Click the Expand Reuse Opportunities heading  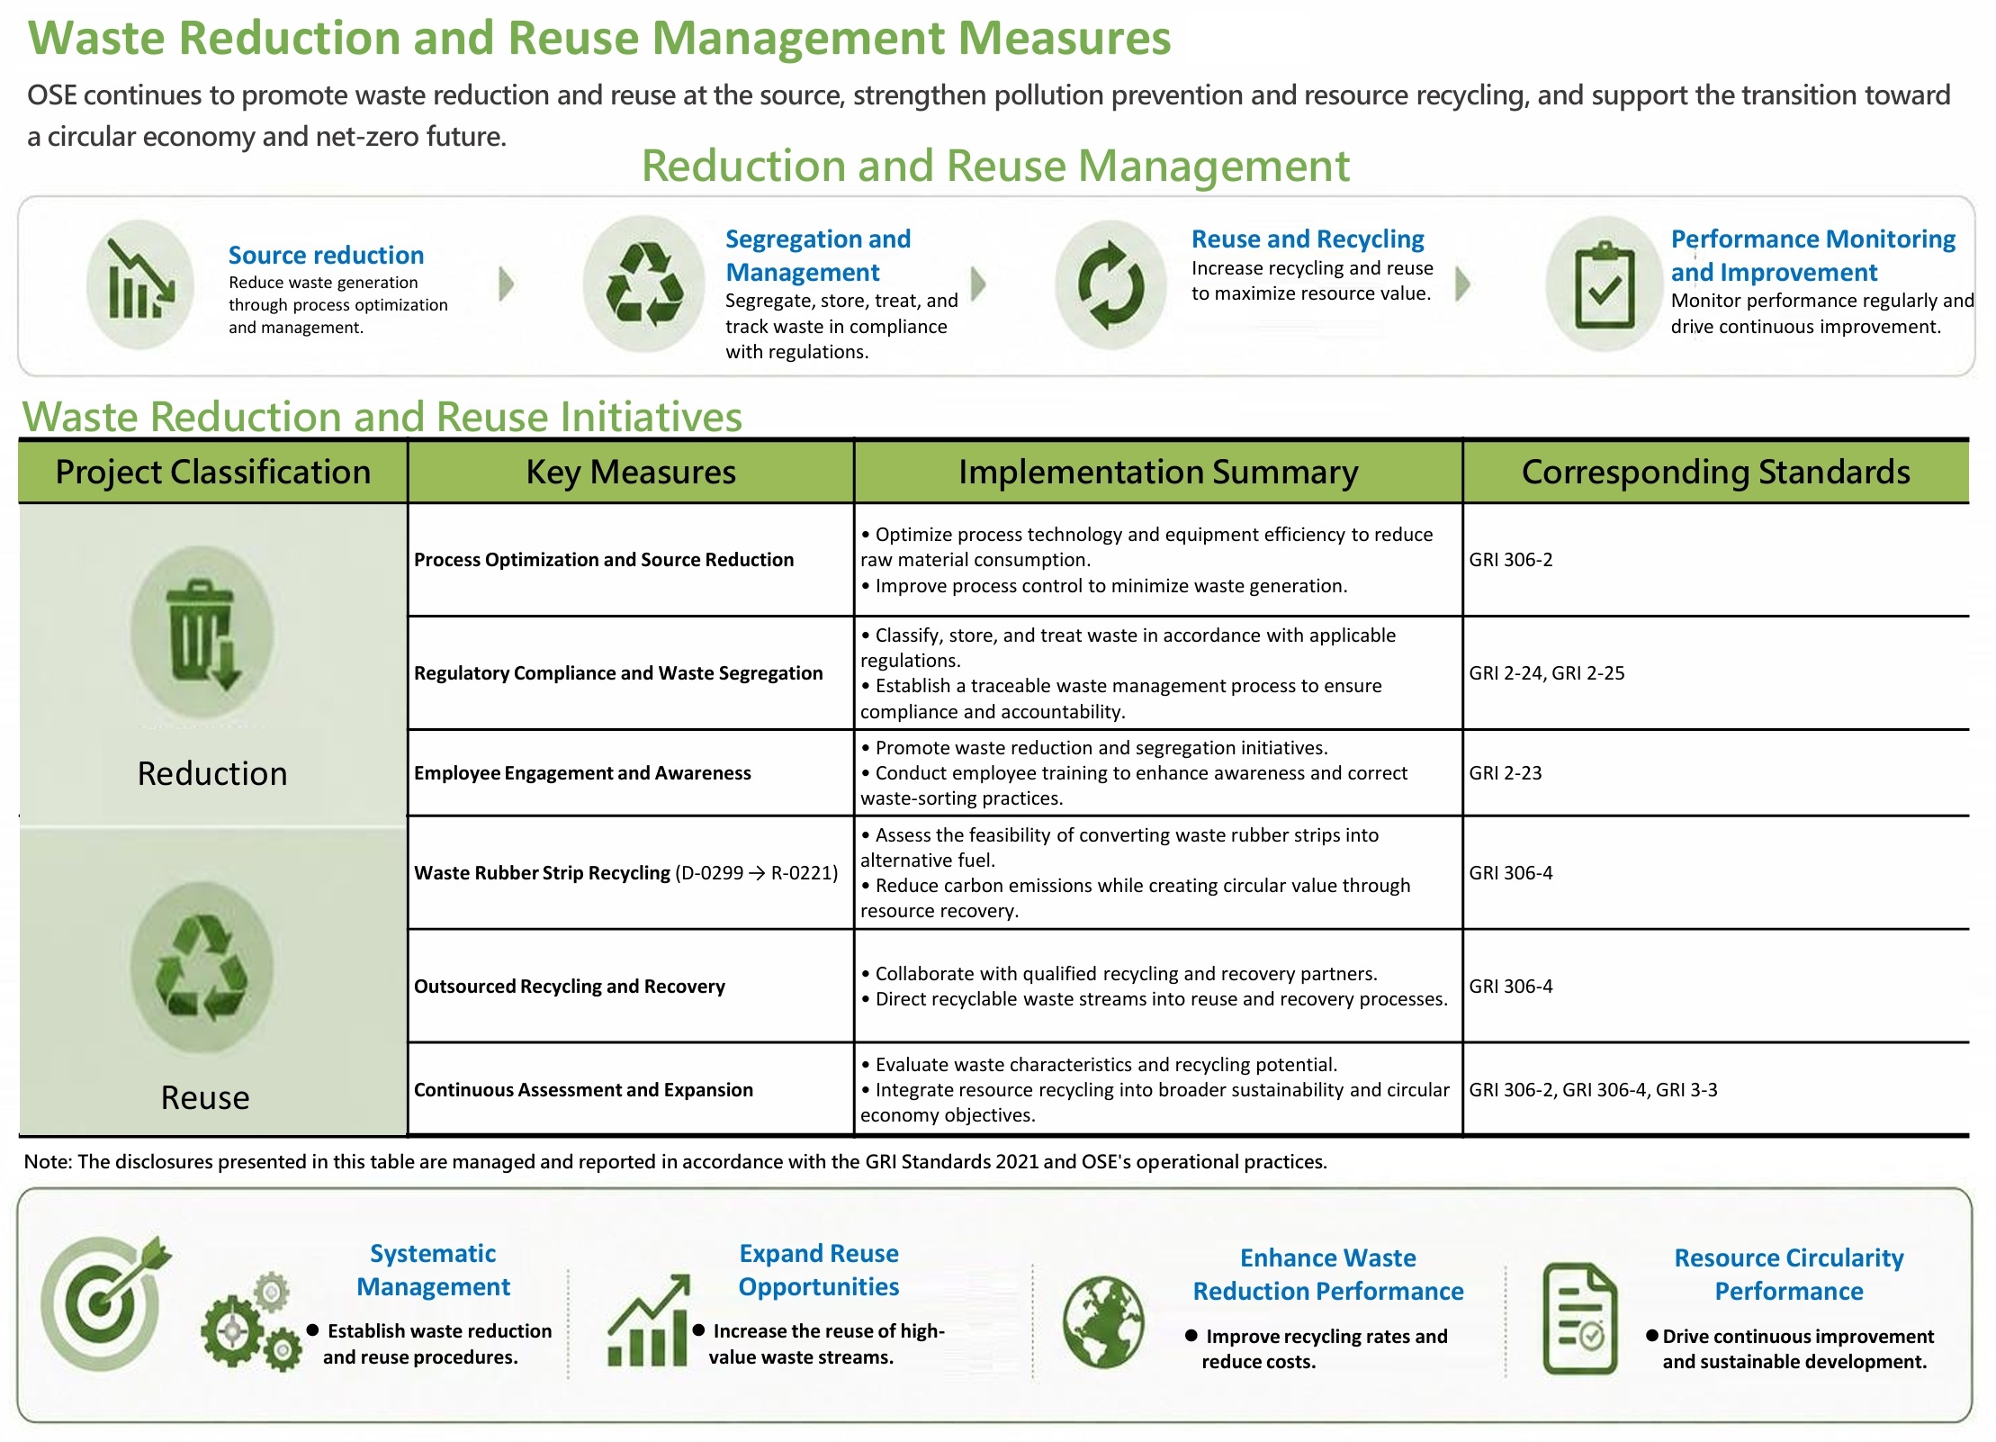point(819,1270)
